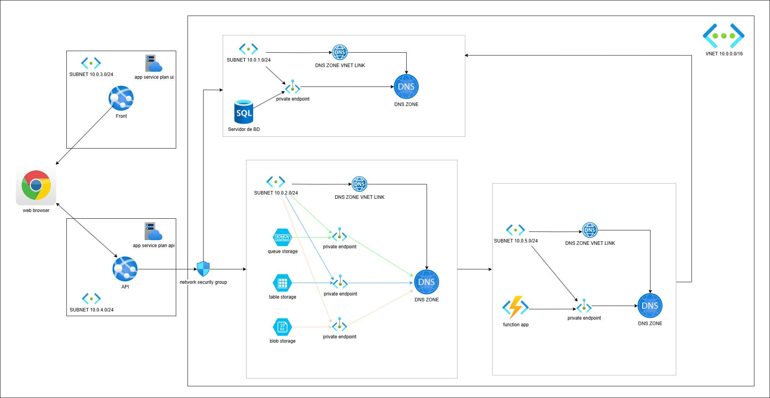
Task: Click the VNET 10.0.0.0/16 icon
Action: click(724, 36)
